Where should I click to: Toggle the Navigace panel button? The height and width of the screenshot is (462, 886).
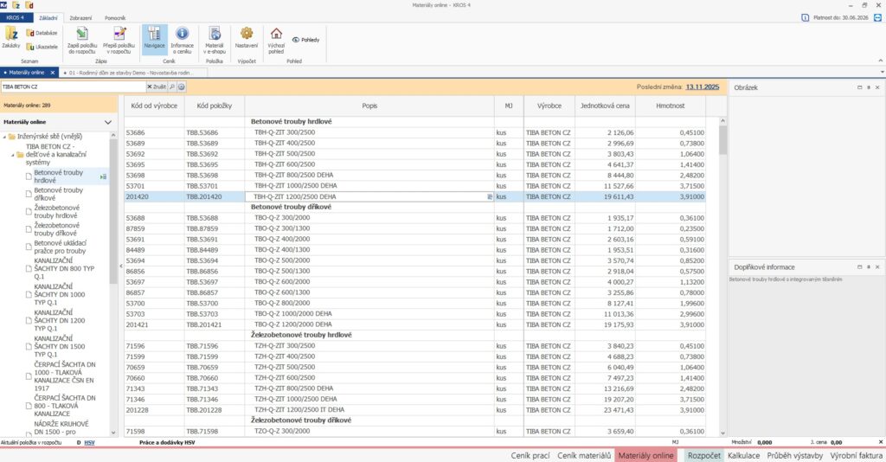(x=154, y=35)
